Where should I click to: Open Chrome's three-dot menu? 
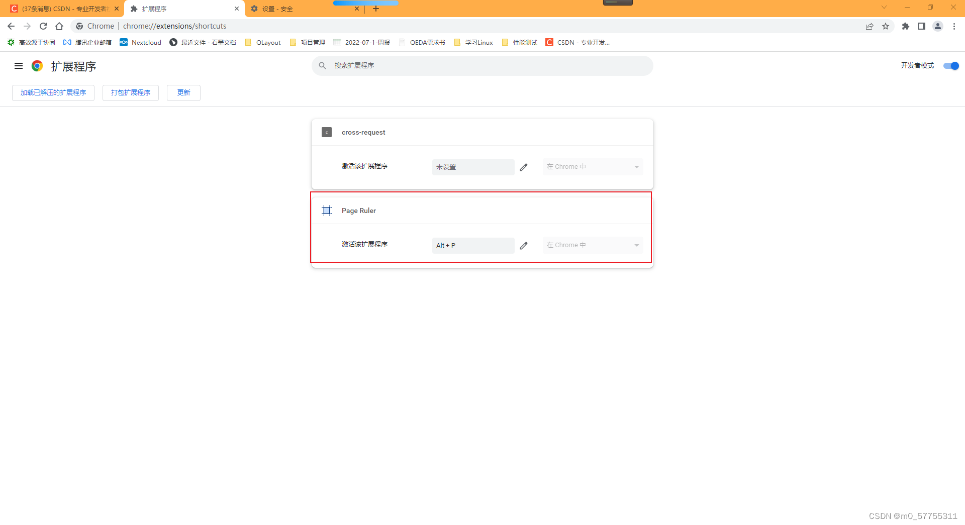coord(954,26)
